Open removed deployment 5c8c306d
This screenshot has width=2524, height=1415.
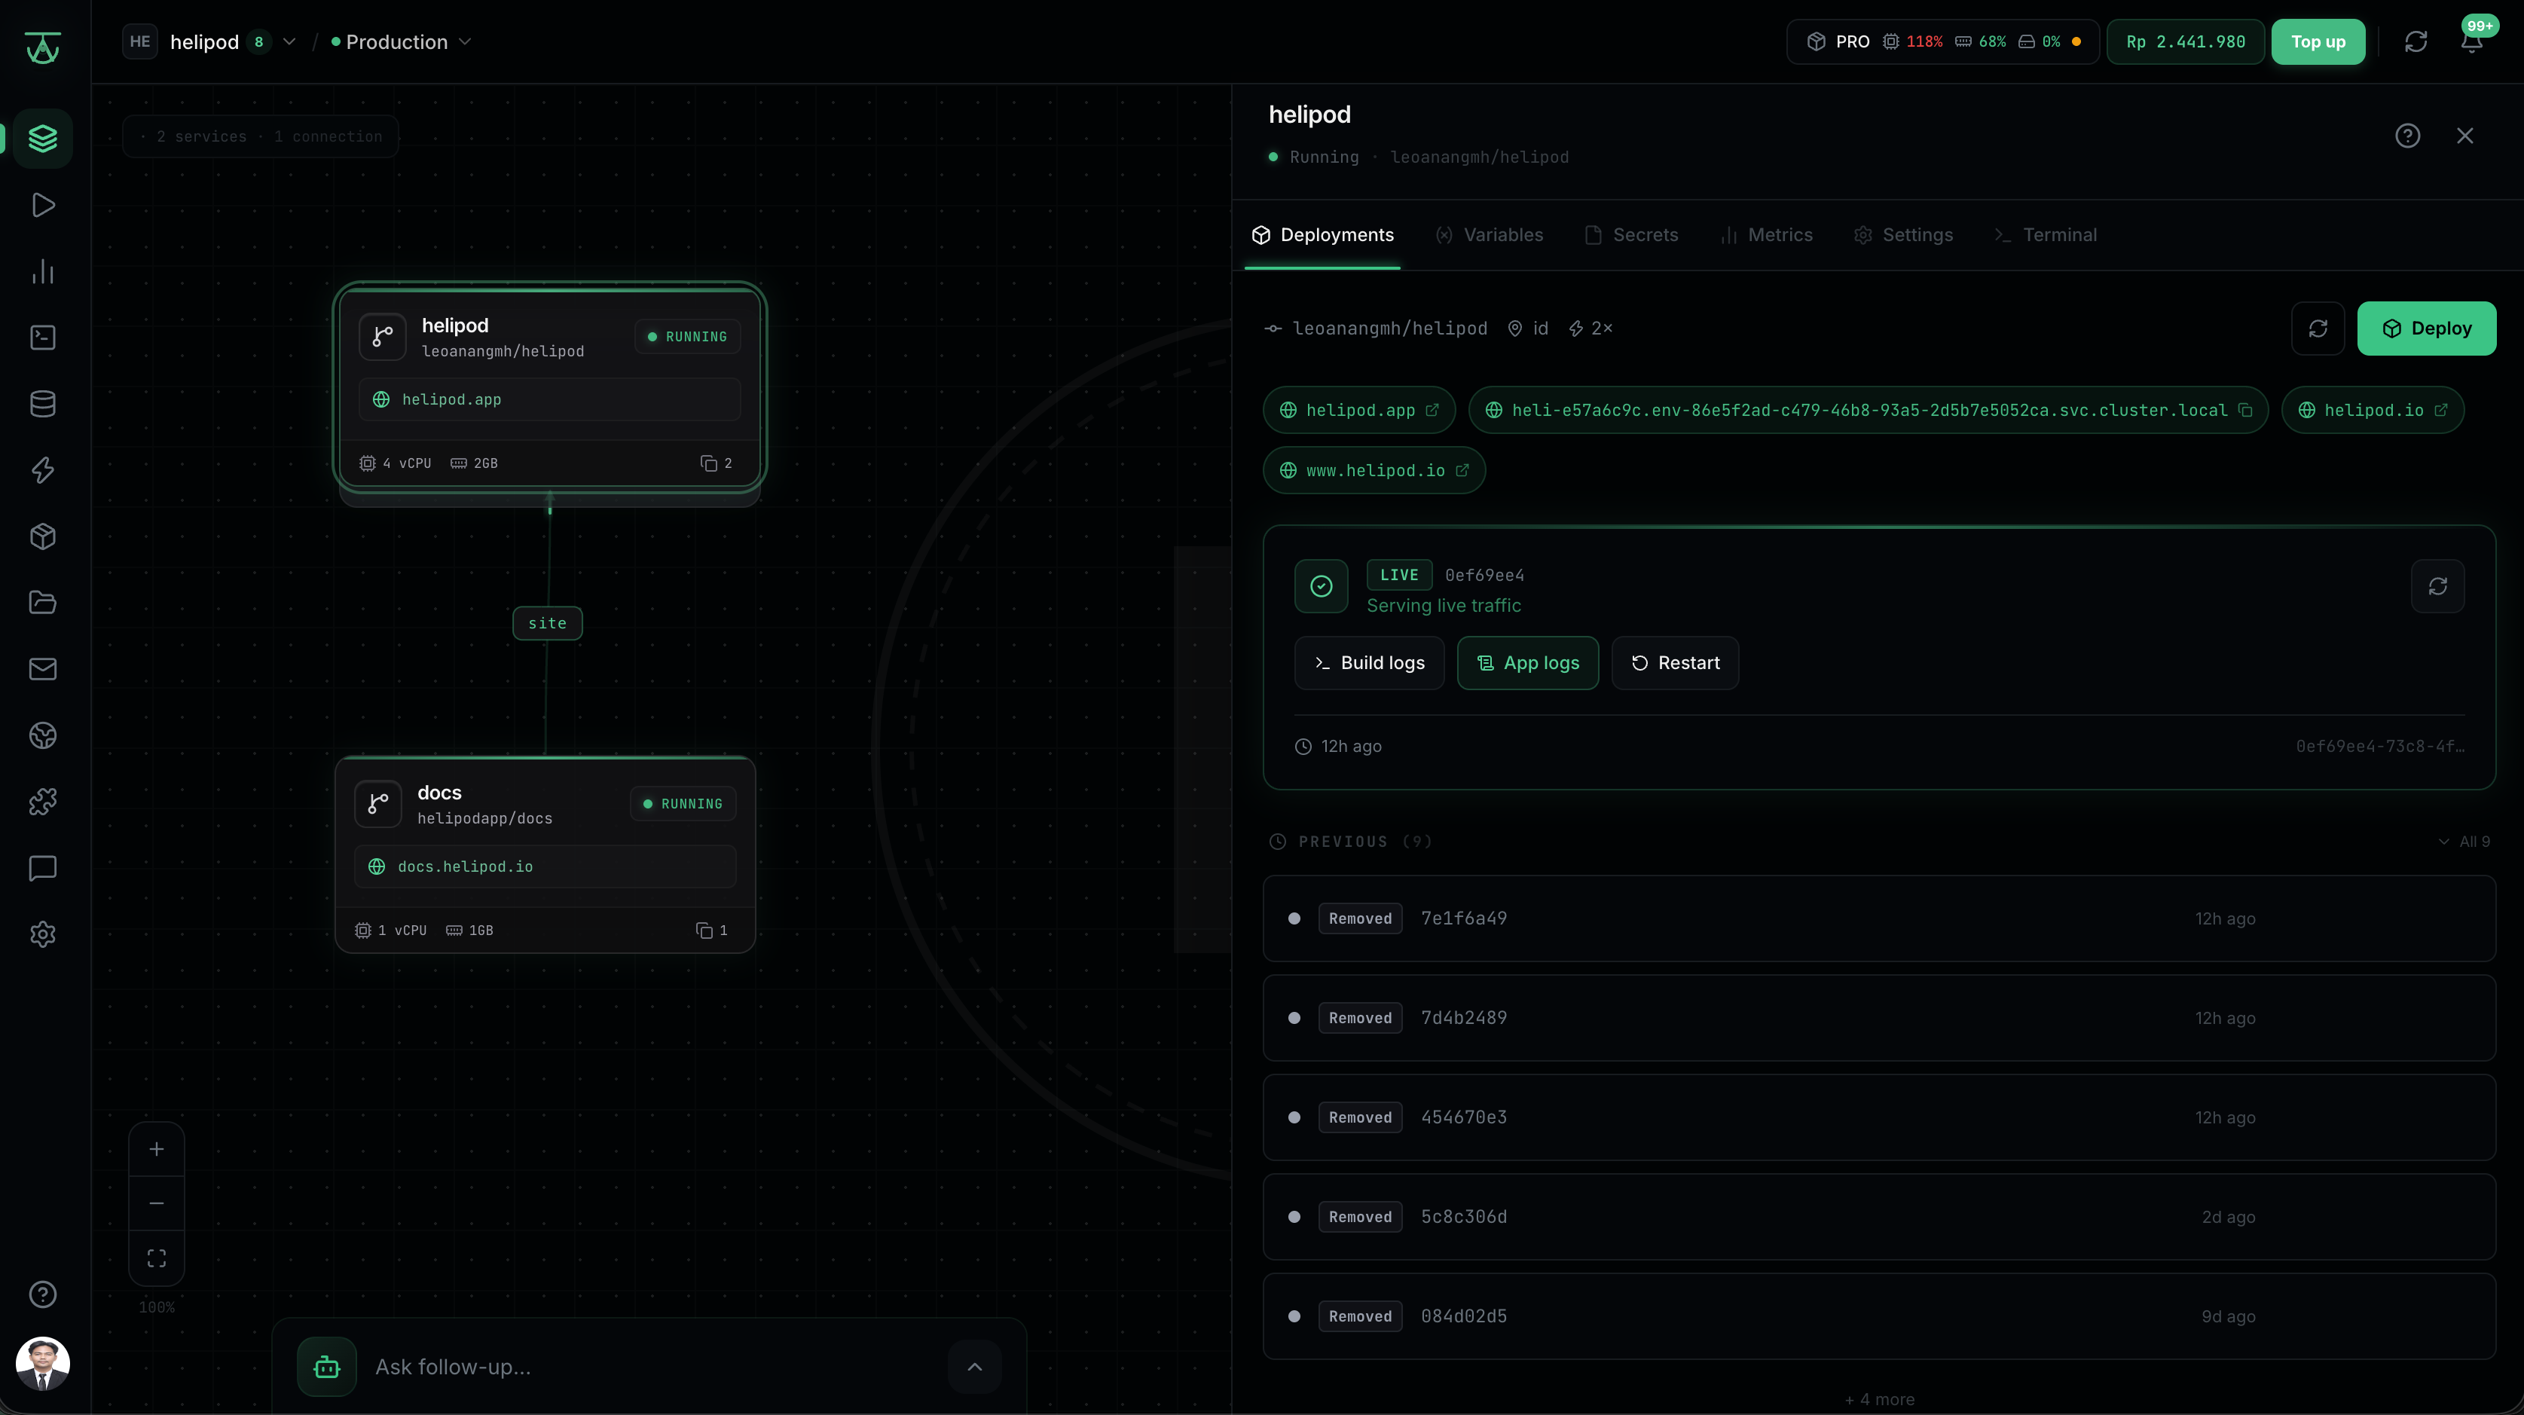pos(1878,1216)
